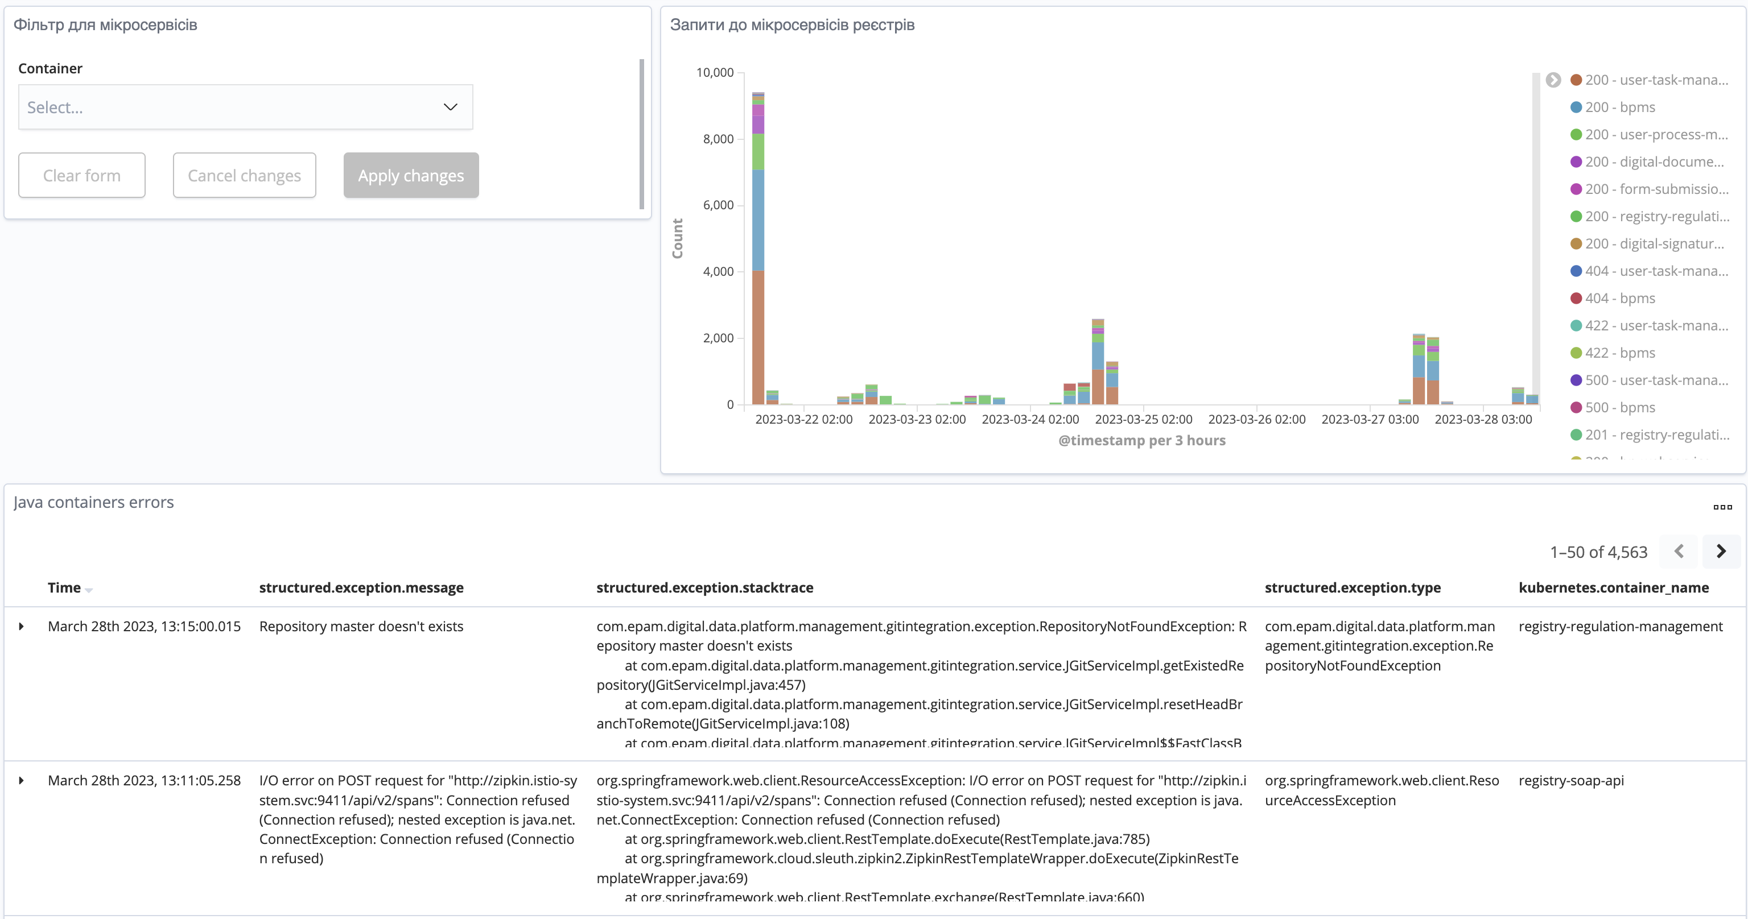Select legend entry 200 - form-submissio...

point(1650,189)
